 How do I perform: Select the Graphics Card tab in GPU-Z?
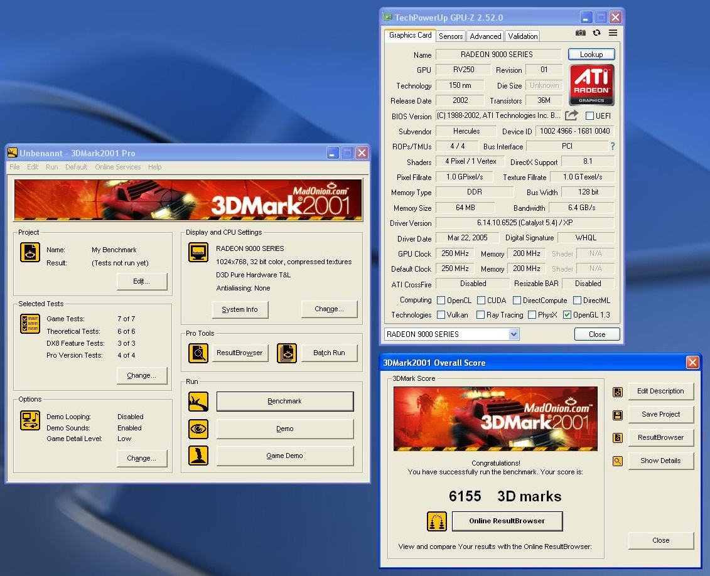click(x=410, y=35)
